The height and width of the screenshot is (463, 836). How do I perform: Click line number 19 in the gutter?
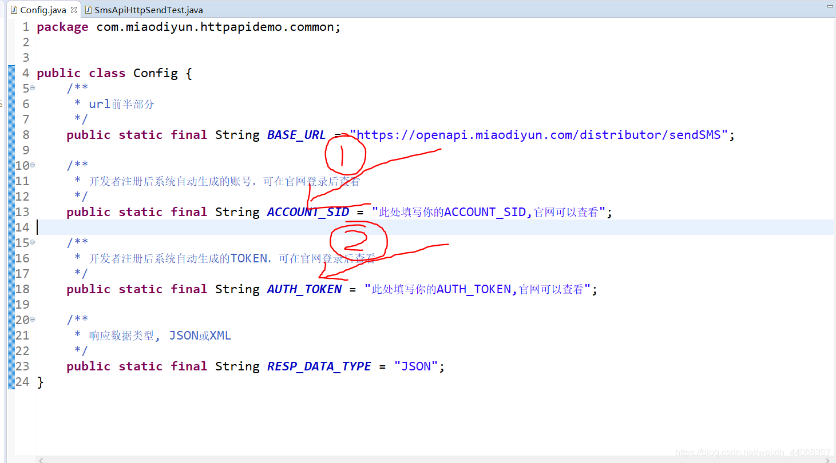tap(22, 305)
